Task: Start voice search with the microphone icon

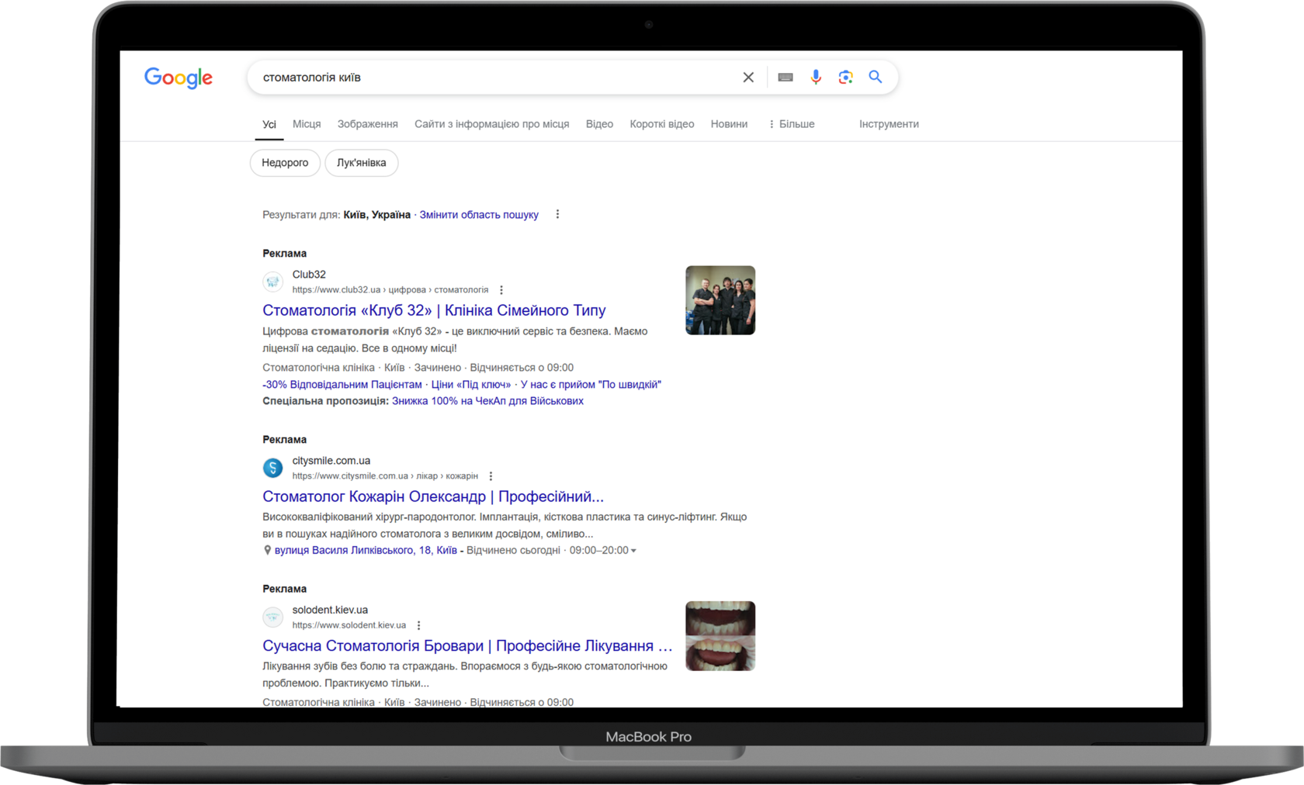Action: click(816, 77)
